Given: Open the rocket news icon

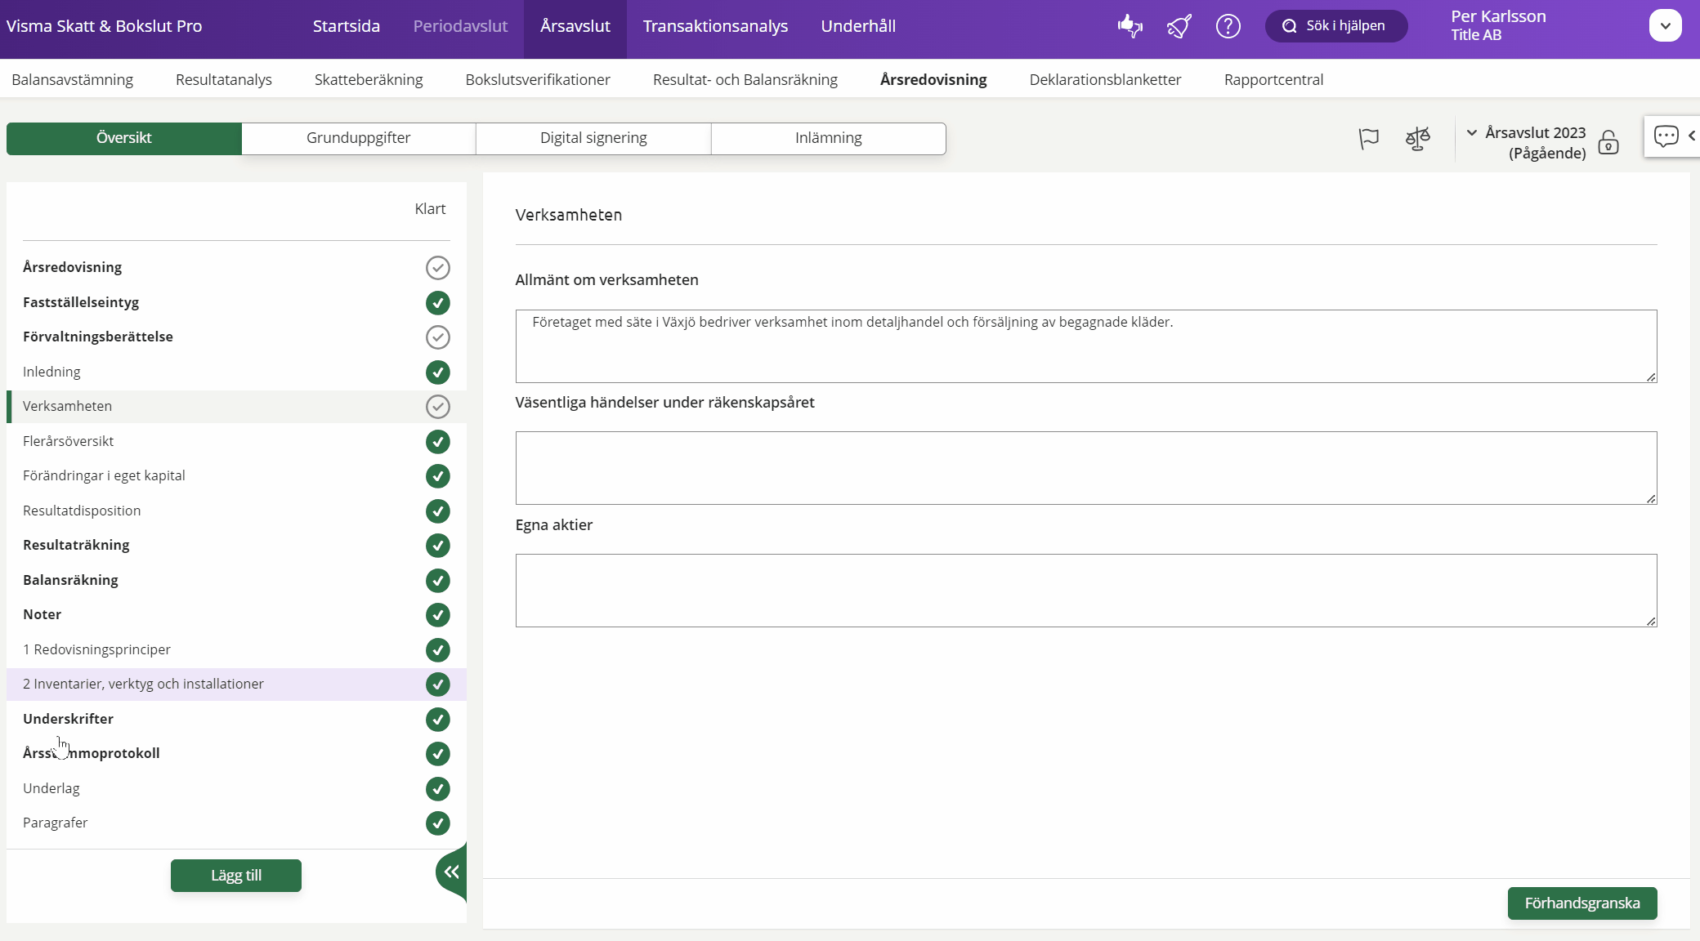Looking at the screenshot, I should (1179, 26).
